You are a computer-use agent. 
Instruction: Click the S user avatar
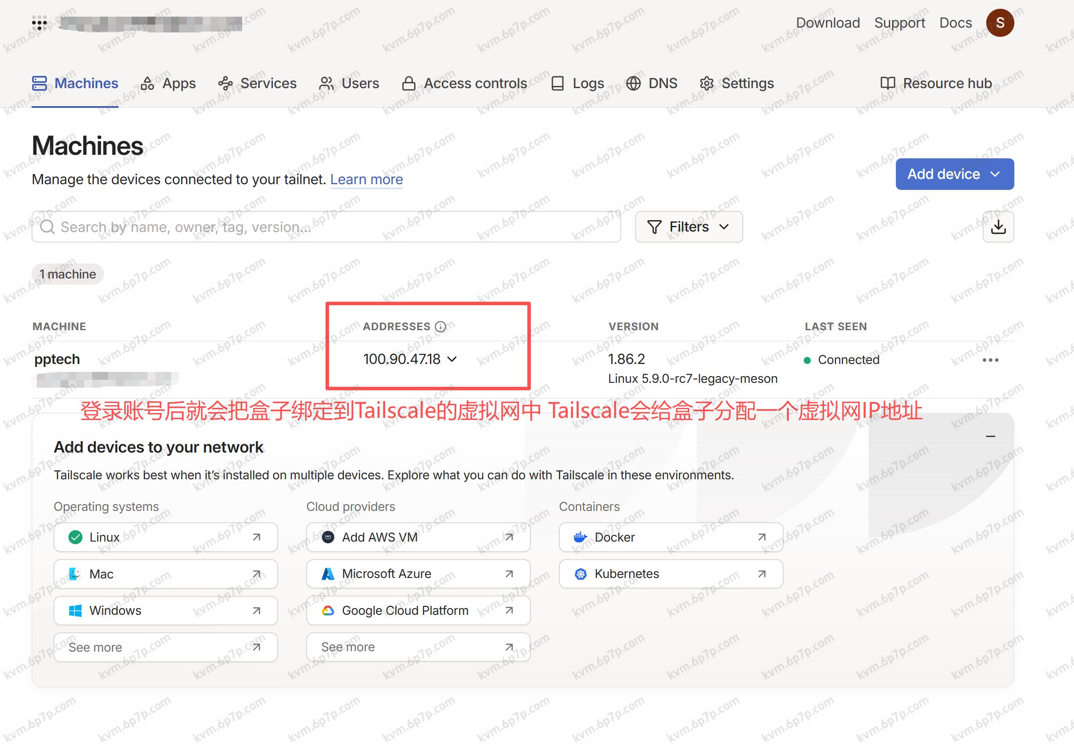(999, 22)
